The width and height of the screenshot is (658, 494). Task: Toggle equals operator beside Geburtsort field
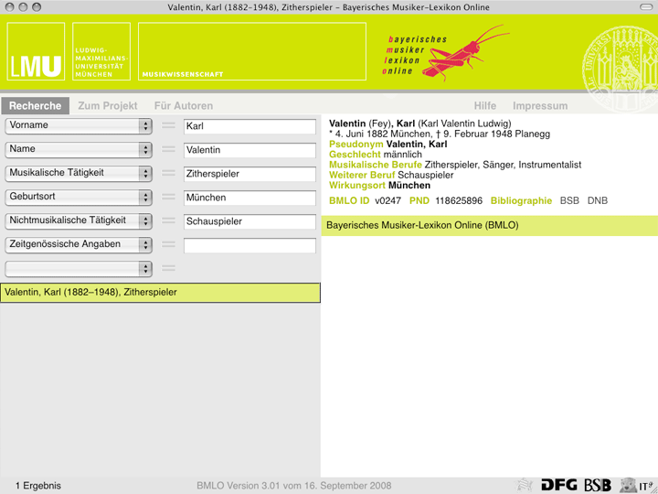pos(168,198)
